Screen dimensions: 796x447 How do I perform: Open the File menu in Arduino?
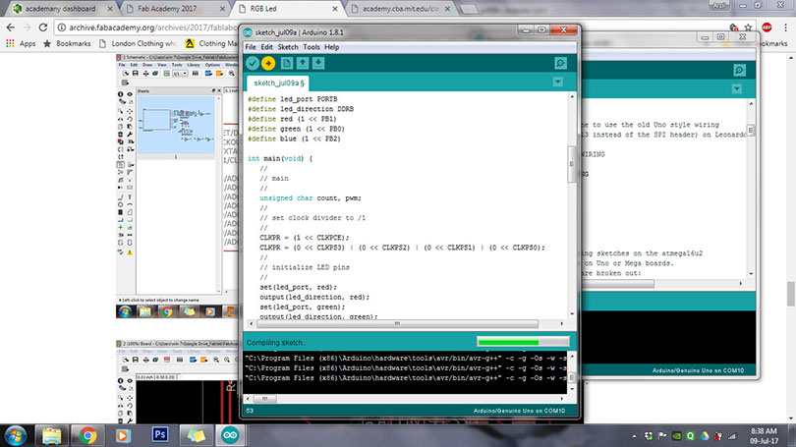(251, 47)
